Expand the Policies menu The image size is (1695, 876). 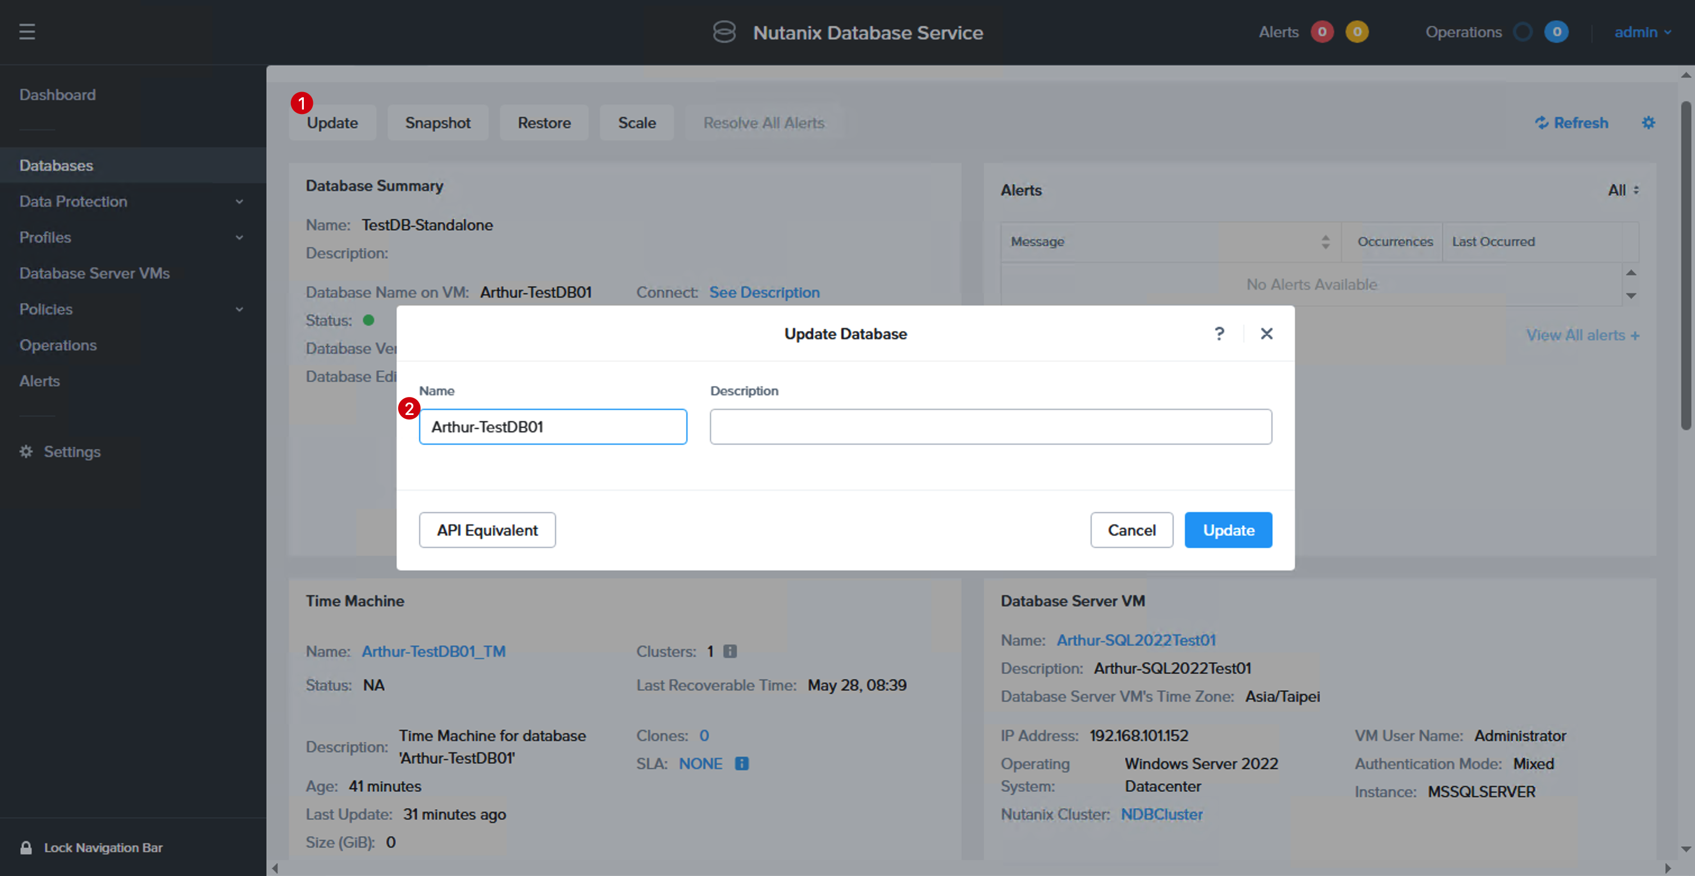coord(239,309)
